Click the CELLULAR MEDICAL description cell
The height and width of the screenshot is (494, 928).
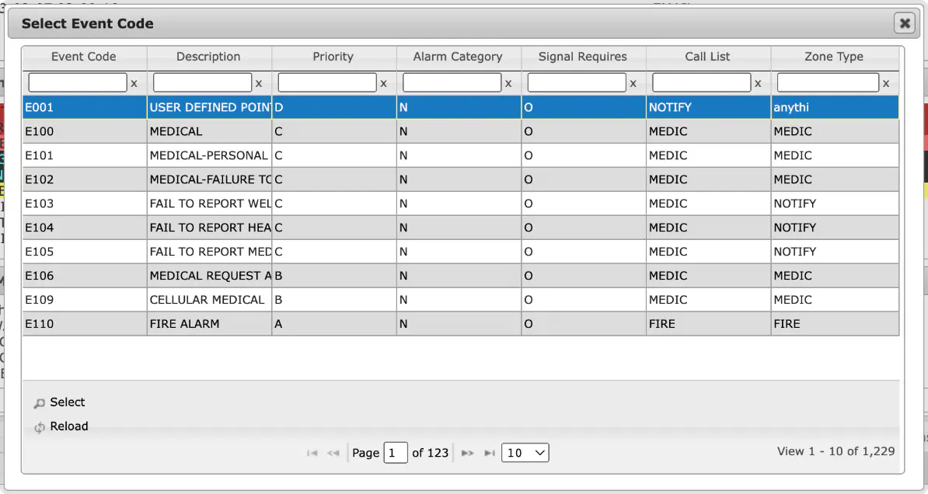(x=210, y=300)
